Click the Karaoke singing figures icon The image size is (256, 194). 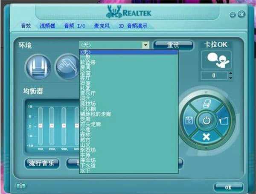coord(215,61)
